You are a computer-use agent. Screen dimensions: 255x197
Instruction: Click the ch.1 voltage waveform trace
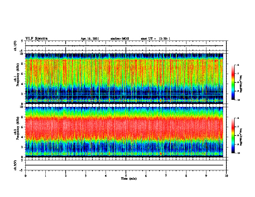[124, 46]
